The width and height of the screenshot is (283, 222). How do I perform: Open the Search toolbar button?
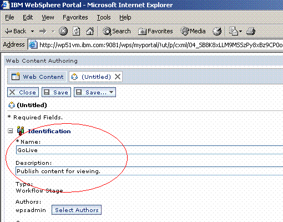[x=117, y=31]
